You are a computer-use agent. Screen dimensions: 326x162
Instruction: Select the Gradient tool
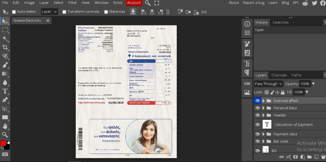[x=5, y=74]
